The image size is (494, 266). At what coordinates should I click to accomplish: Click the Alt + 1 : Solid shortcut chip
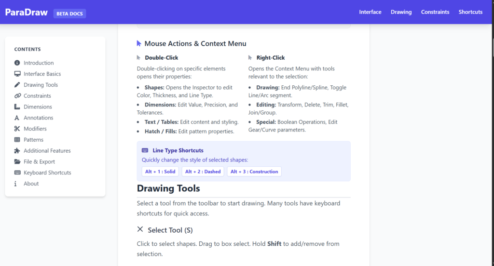[x=160, y=172]
